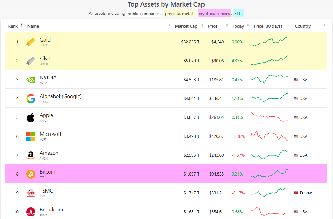The image size is (333, 219).
Task: Click the Broadcom logo icon
Action: [x=31, y=212]
